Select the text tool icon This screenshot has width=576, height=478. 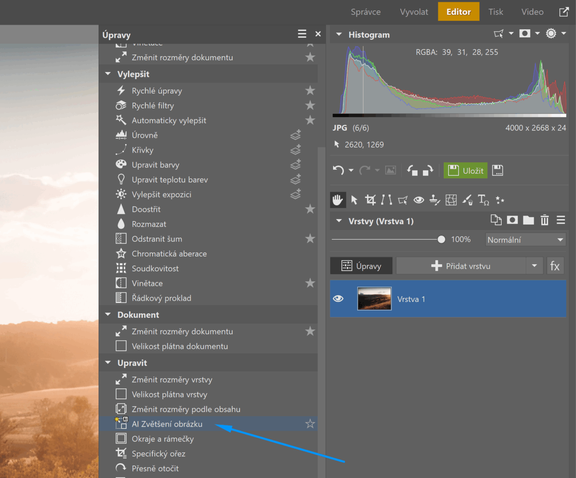coord(483,200)
